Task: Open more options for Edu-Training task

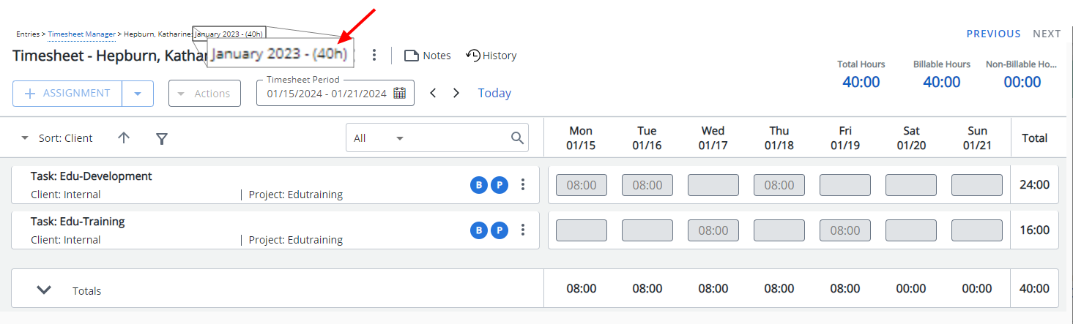Action: pos(522,230)
